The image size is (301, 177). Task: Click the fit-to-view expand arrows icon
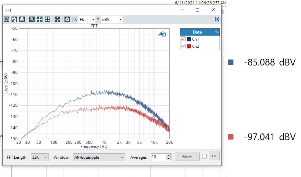coord(47,19)
